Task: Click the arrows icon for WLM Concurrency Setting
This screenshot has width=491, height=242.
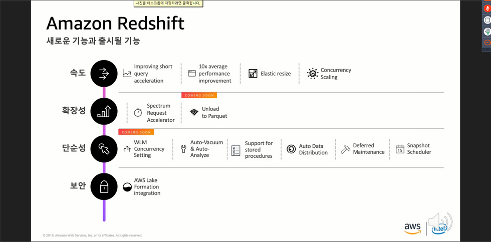Action: pos(127,149)
